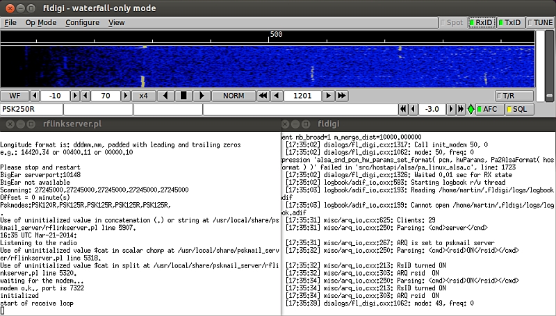Fast-increase cursor frequency double right arrow
This screenshot has width=556, height=316.
point(342,96)
